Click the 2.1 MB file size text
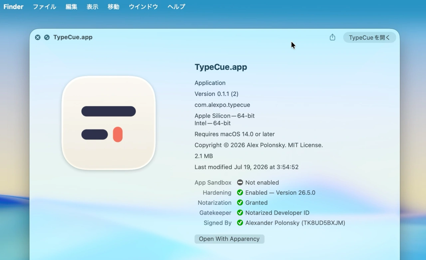426x260 pixels. coord(204,156)
